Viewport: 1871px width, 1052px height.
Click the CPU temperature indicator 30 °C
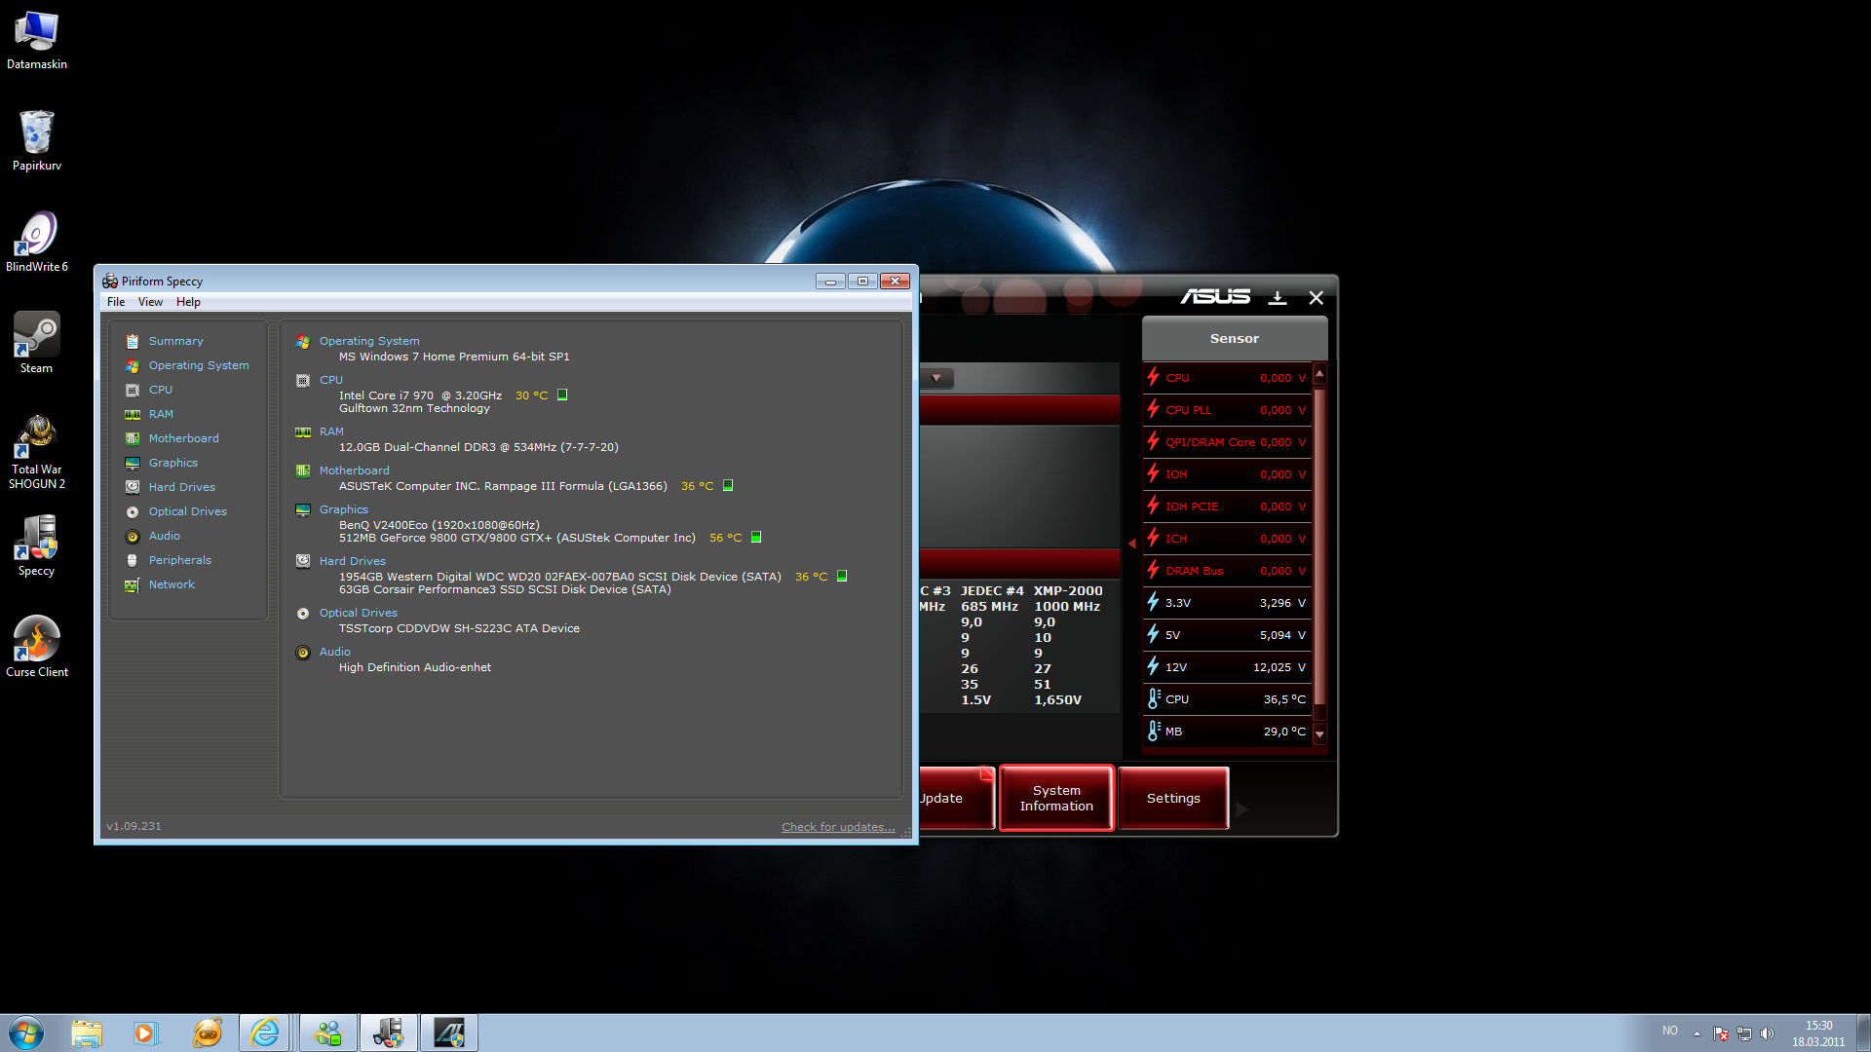531,395
